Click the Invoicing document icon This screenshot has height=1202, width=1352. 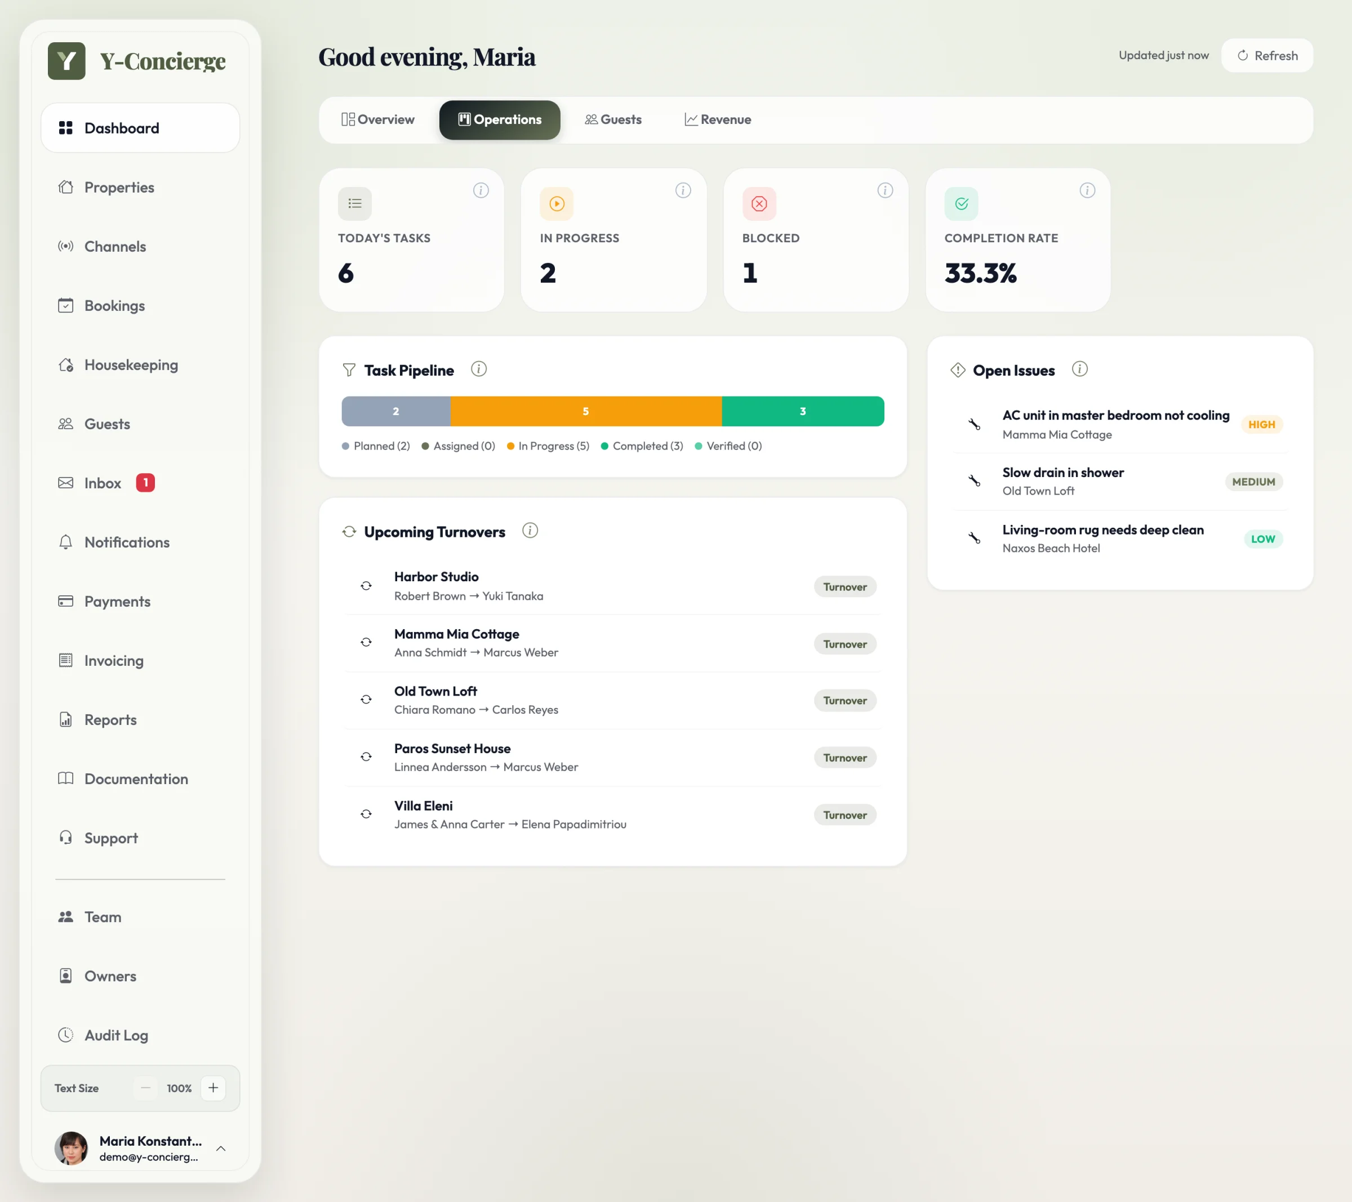point(65,660)
